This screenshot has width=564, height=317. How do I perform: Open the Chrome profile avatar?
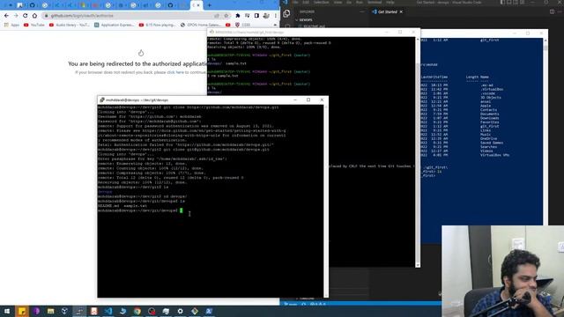[x=266, y=16]
